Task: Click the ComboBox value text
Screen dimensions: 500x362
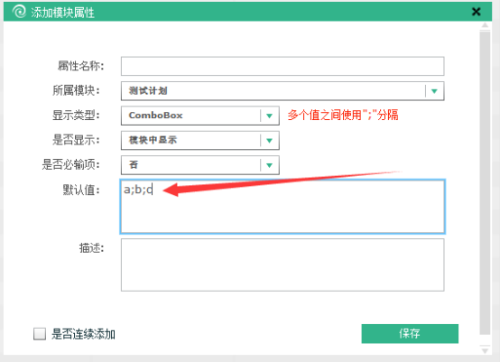Action: (x=155, y=116)
